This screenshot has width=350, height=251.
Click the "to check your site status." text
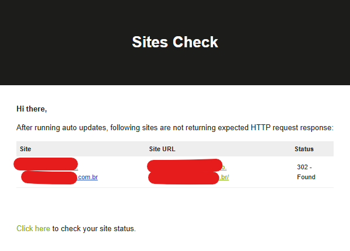click(x=94, y=228)
